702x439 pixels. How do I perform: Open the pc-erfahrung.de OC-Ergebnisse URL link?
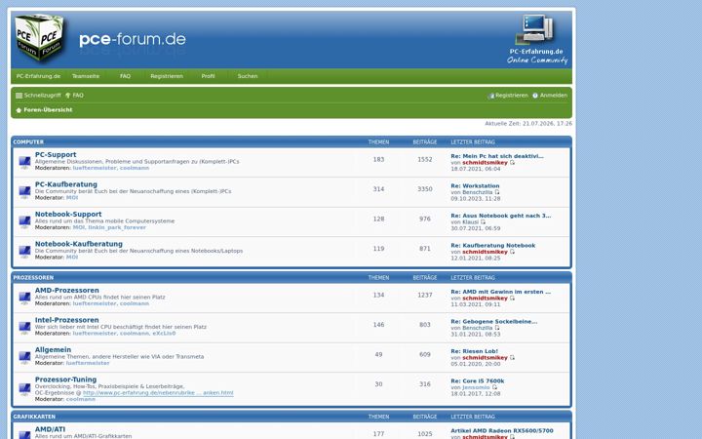tap(158, 393)
